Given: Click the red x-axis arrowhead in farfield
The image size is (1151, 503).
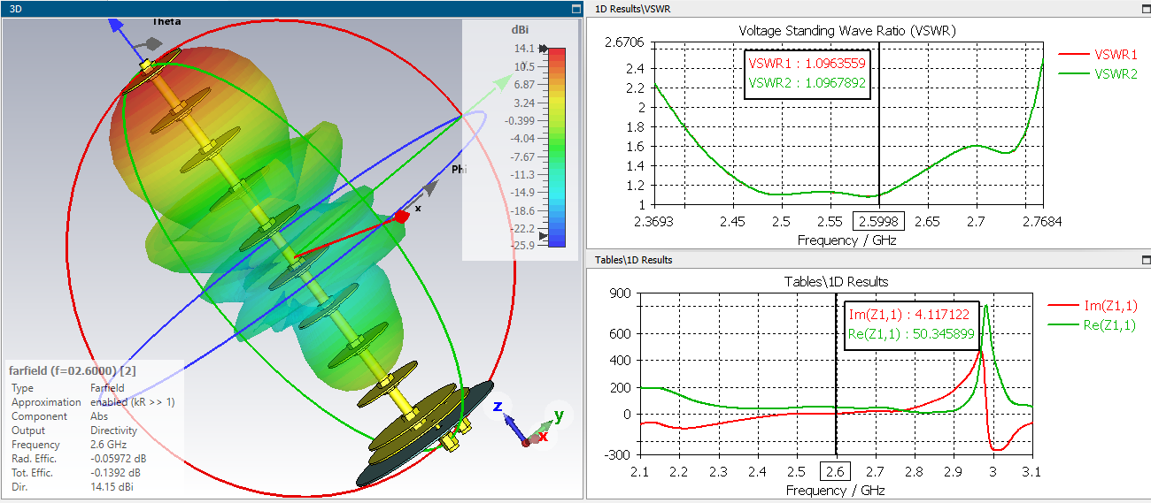Looking at the screenshot, I should click(402, 217).
